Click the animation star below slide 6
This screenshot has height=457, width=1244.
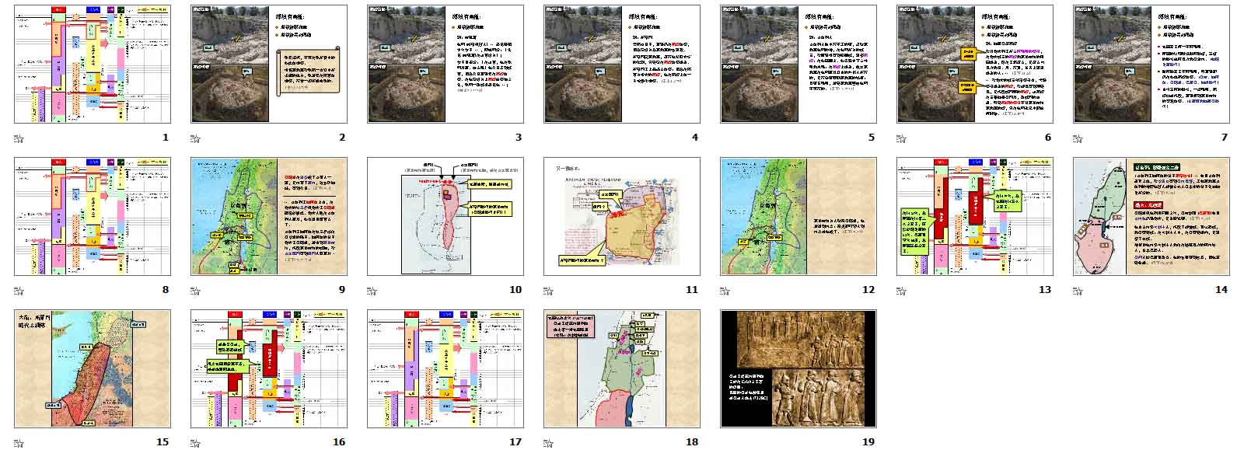click(901, 139)
